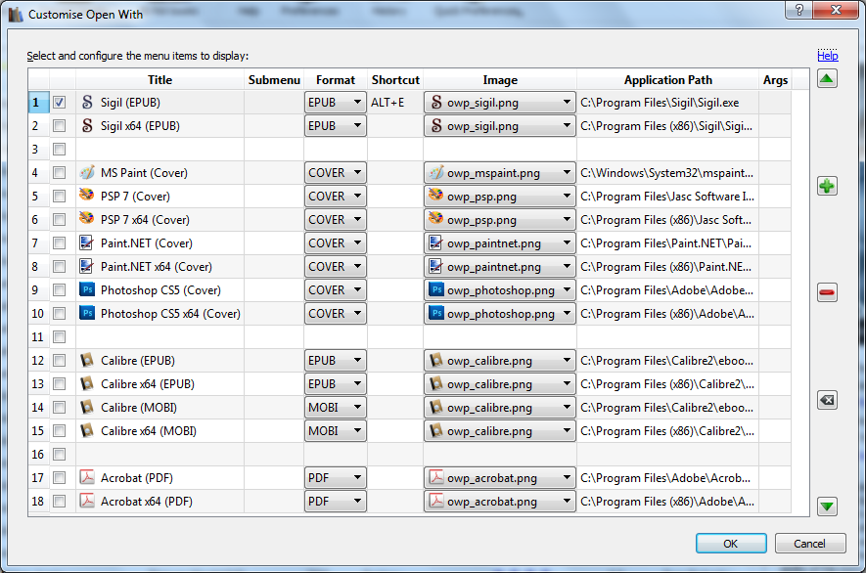Enable the Calibre (EPUB) checkbox

59,361
